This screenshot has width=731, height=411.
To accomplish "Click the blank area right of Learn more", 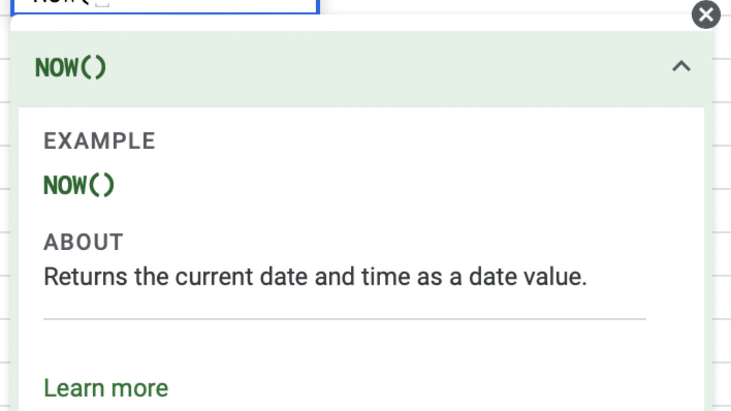I will pos(426,388).
